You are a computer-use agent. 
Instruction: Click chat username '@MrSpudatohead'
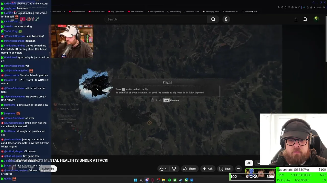pyautogui.click(x=14, y=123)
